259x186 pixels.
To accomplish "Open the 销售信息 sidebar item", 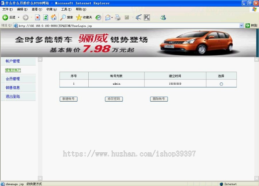I will click(13, 88).
